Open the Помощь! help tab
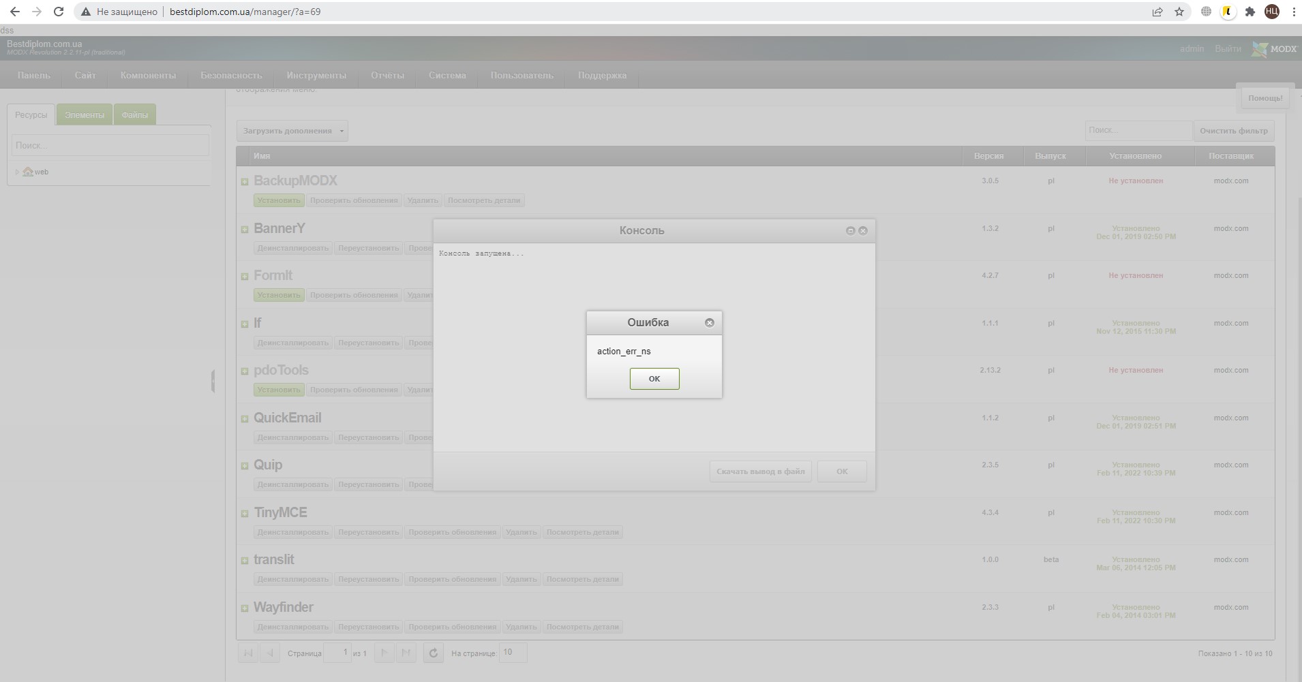 click(x=1266, y=97)
